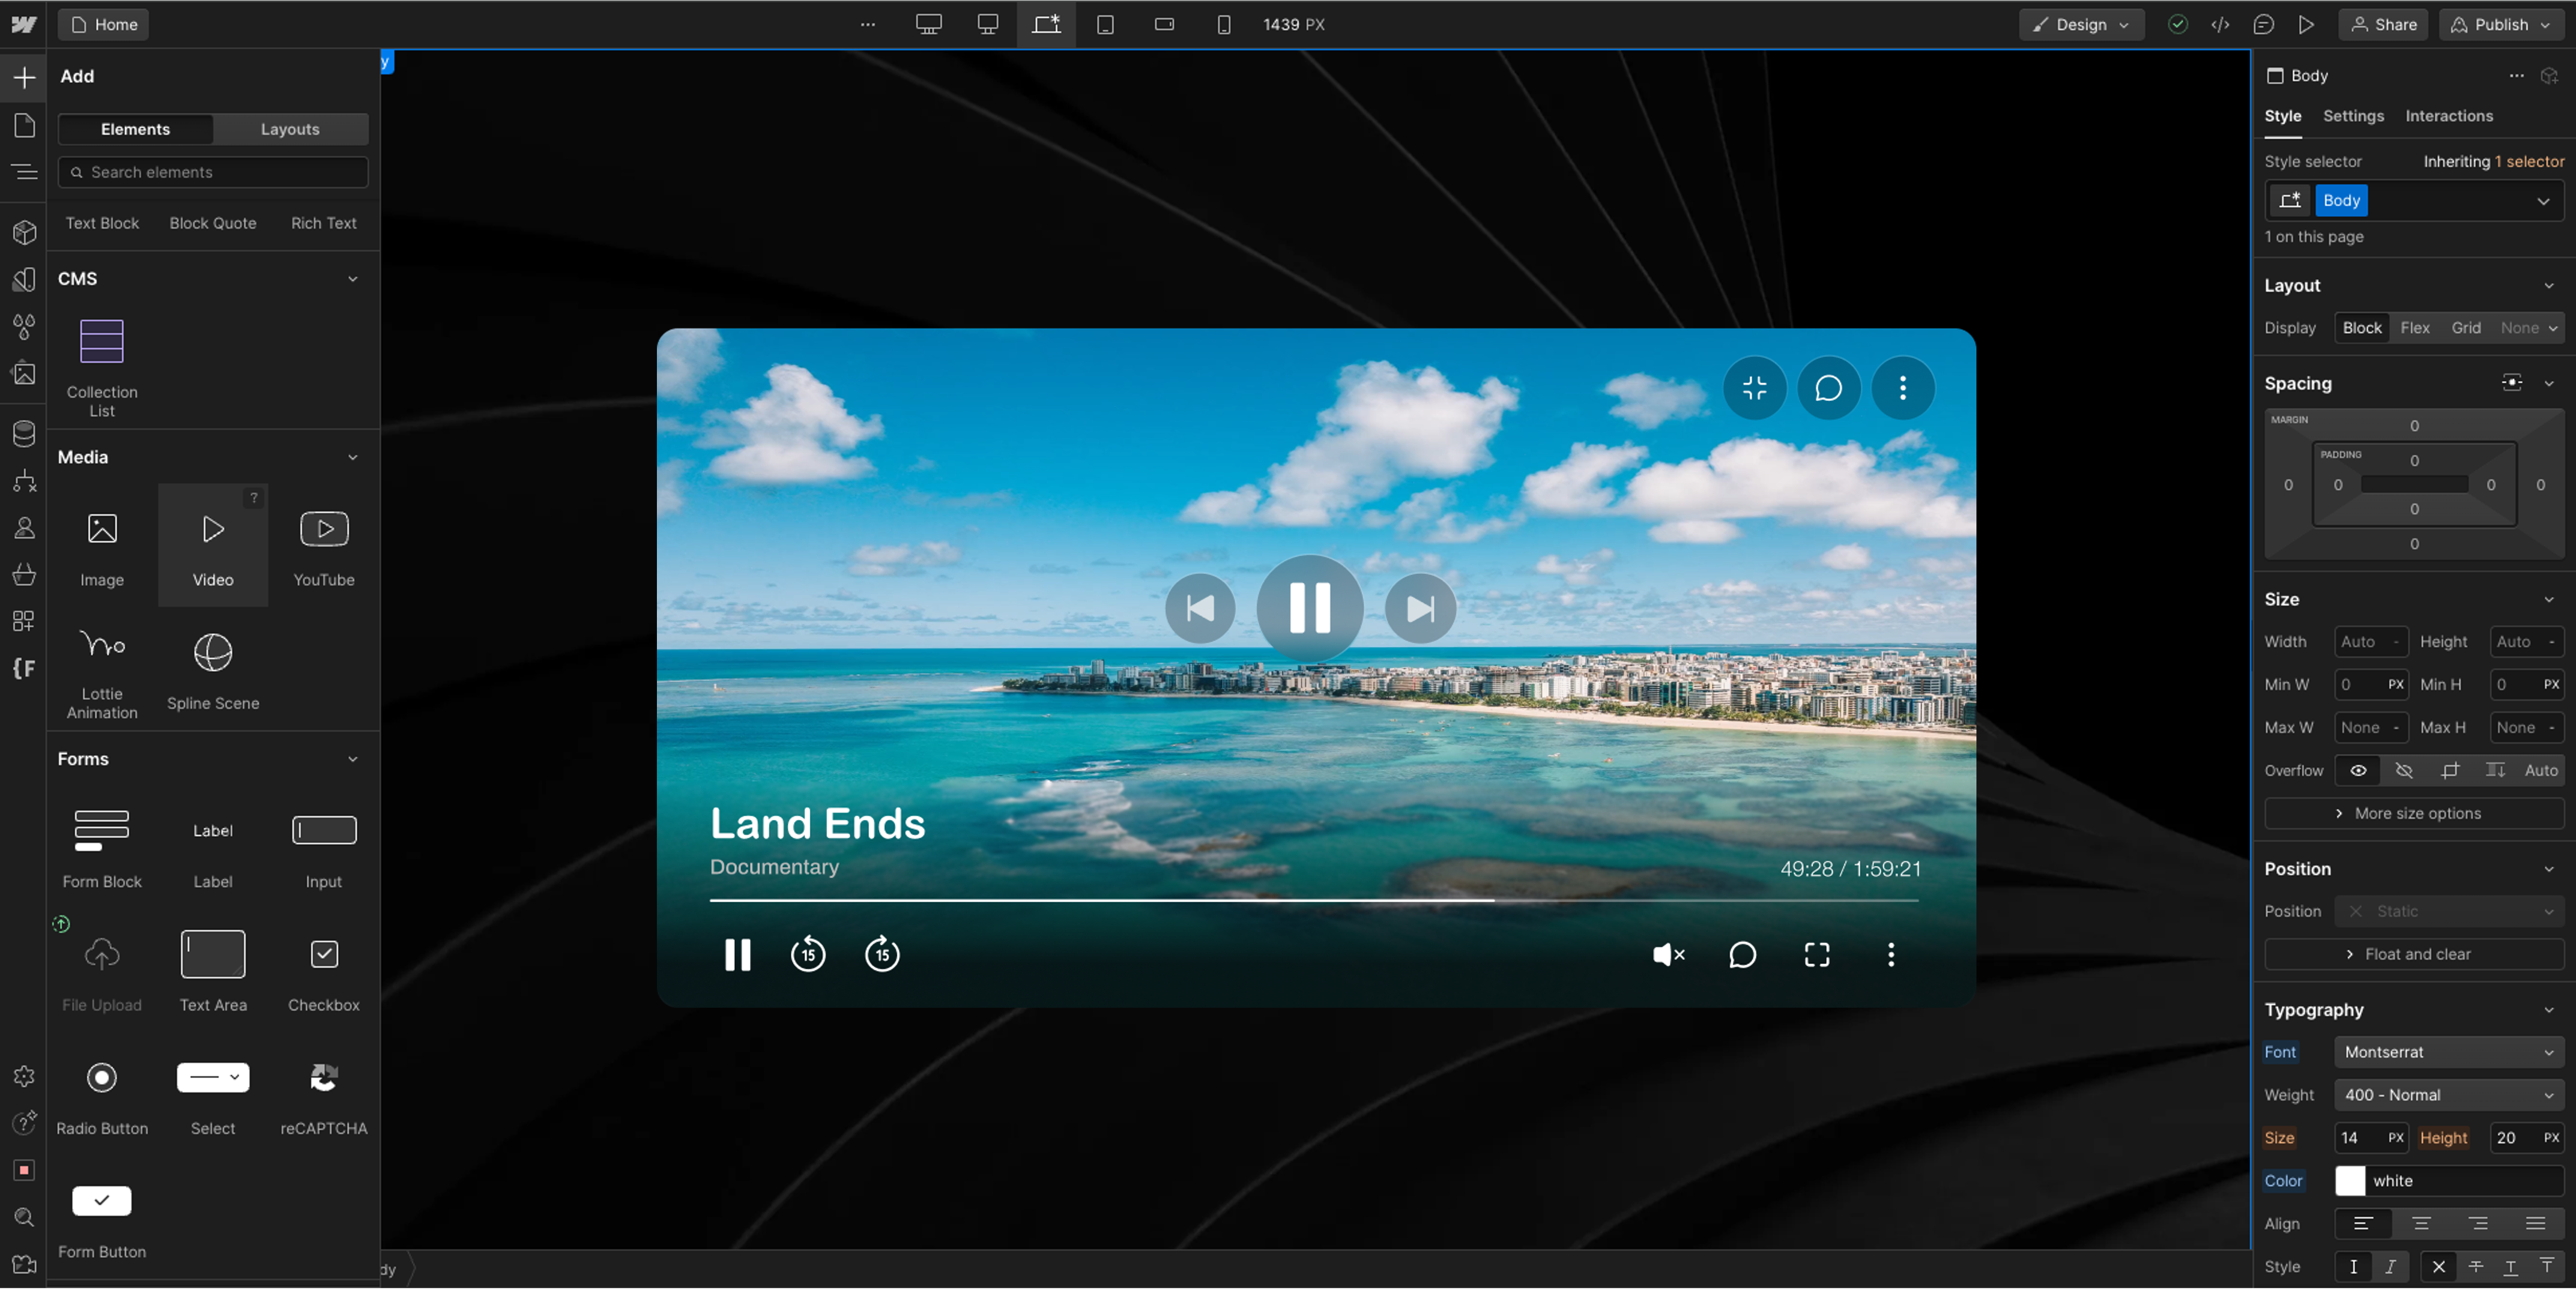The height and width of the screenshot is (1290, 2576).
Task: Open the Style Manager droplets icon
Action: pos(24,326)
